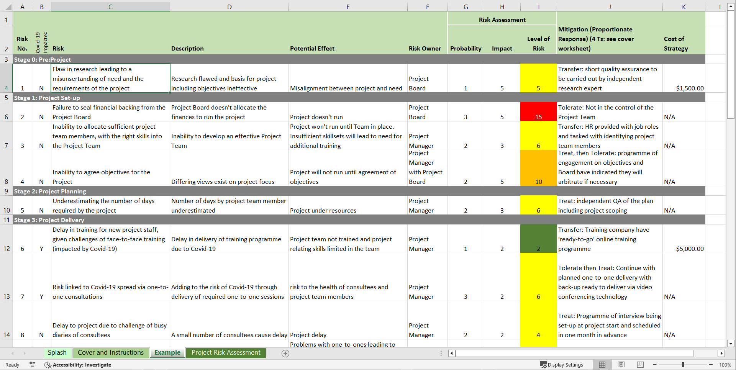Open Display Settings from the status bar
Screen dimensions: 736x370
562,365
